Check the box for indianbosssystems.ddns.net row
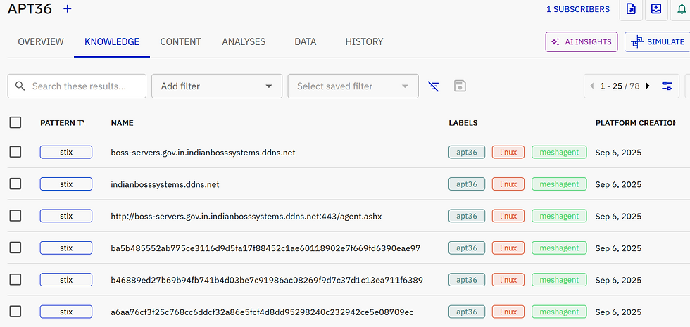Screen dimensions: 690x327 (15, 184)
